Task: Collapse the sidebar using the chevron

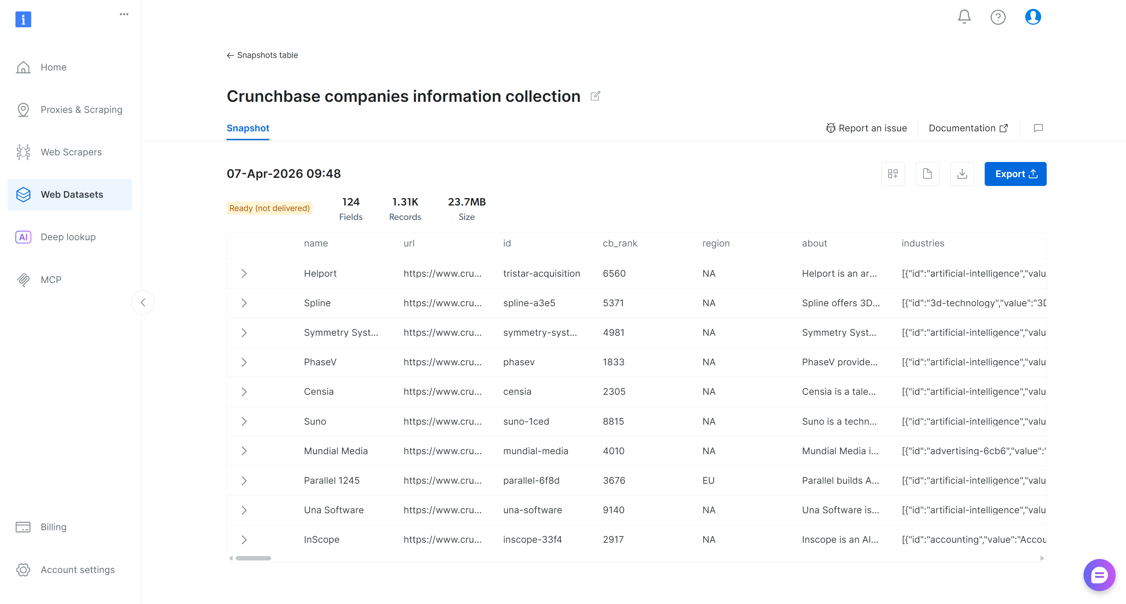Action: (143, 302)
